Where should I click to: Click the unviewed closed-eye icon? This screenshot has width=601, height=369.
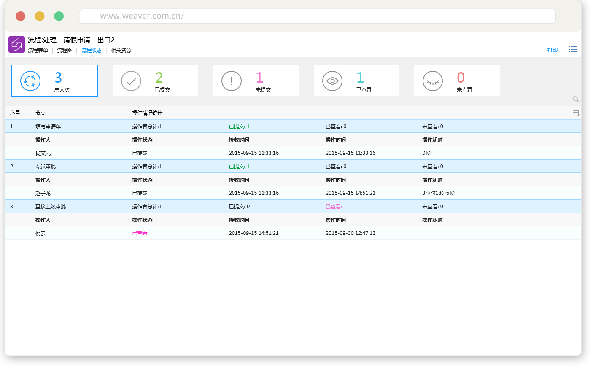433,81
